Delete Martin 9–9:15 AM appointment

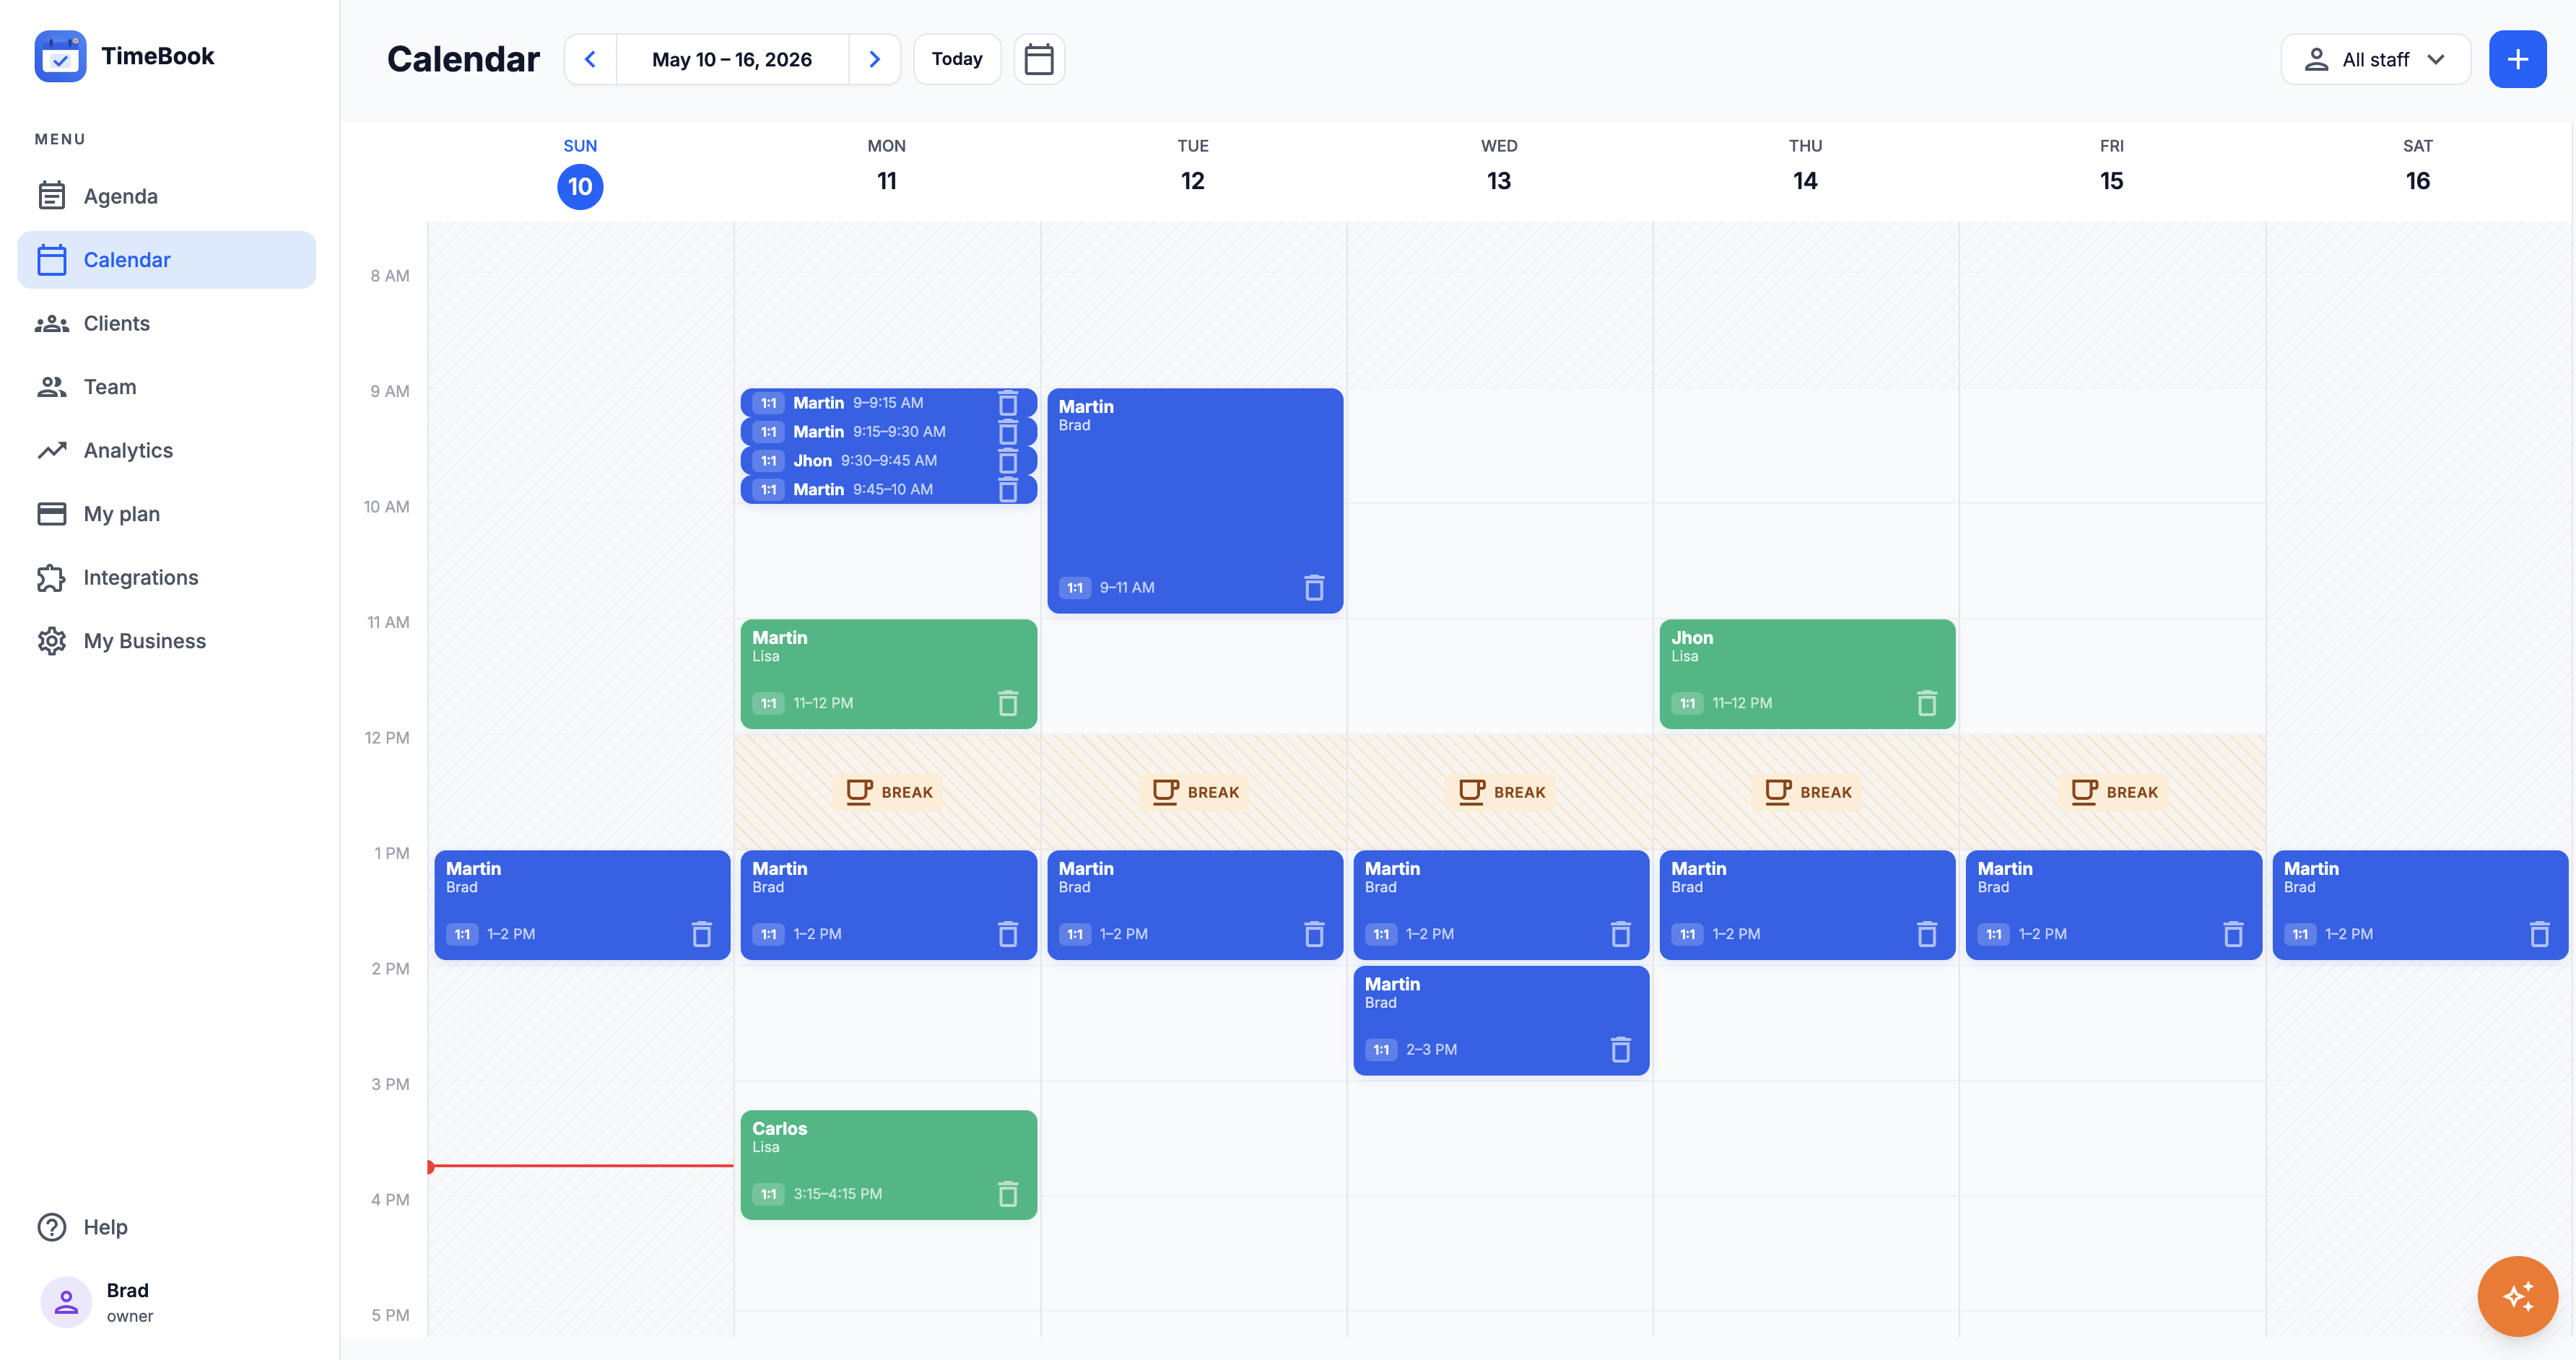[1008, 403]
